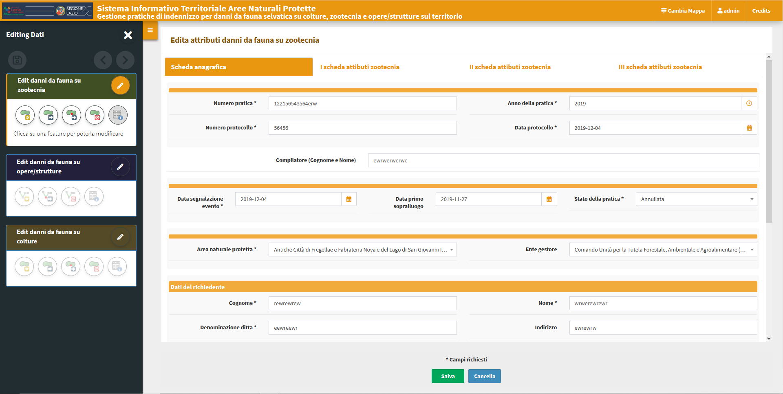Select edit vertex tool in zootecnia
The width and height of the screenshot is (783, 394).
[x=72, y=115]
